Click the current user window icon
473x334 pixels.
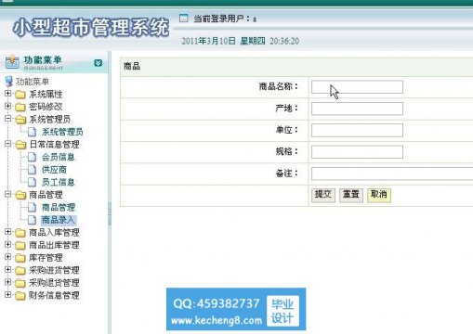tap(183, 19)
